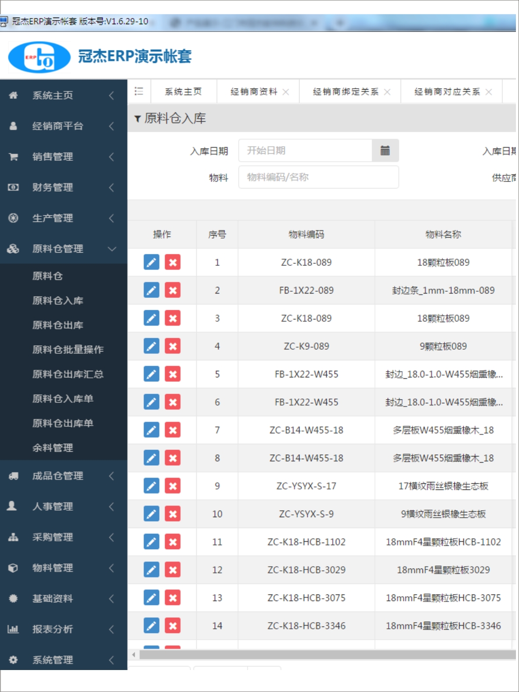The width and height of the screenshot is (519, 692).
Task: Expand the 财务管理 sidebar menu
Action: click(53, 188)
